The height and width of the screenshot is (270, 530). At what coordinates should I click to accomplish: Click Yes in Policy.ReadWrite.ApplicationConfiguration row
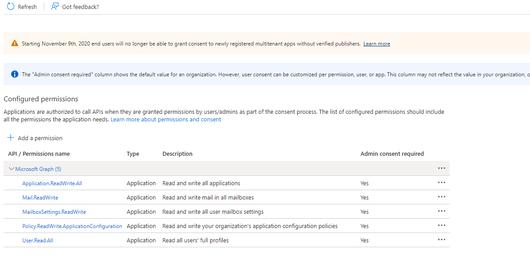tap(364, 226)
